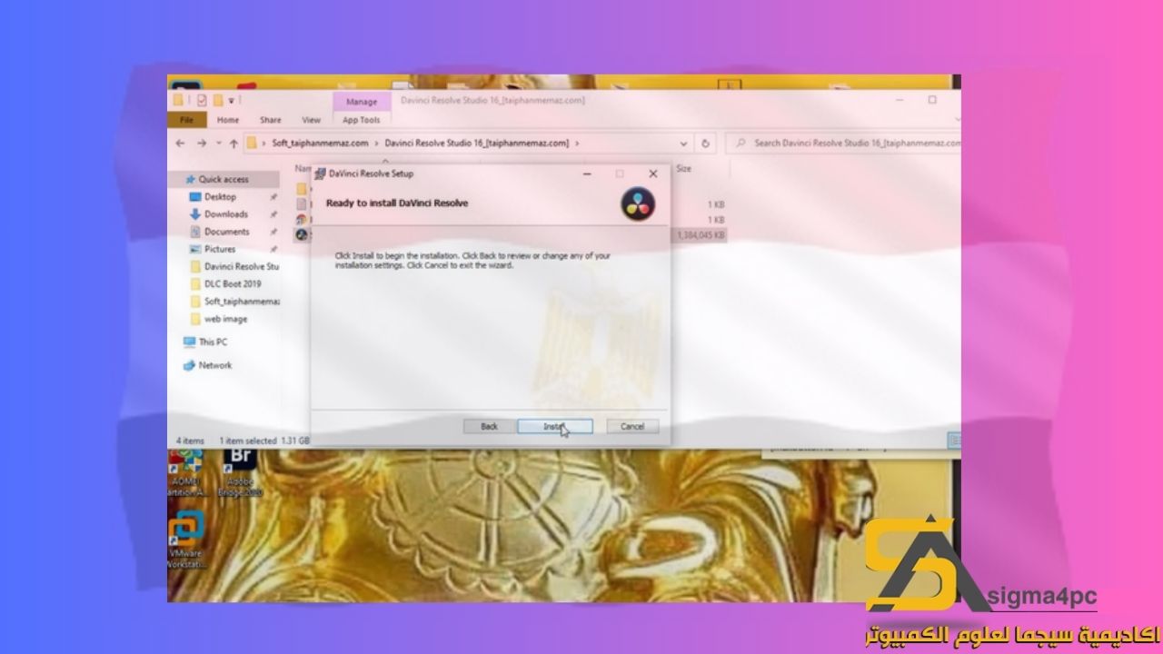Maximize the File Explorer window
The width and height of the screenshot is (1163, 654).
coord(932,100)
